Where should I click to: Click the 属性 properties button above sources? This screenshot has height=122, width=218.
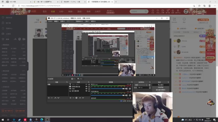tap(73, 79)
